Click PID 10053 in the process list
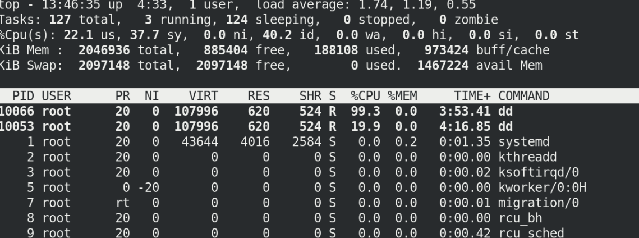Screen dimensions: 639x238 (x=17, y=127)
